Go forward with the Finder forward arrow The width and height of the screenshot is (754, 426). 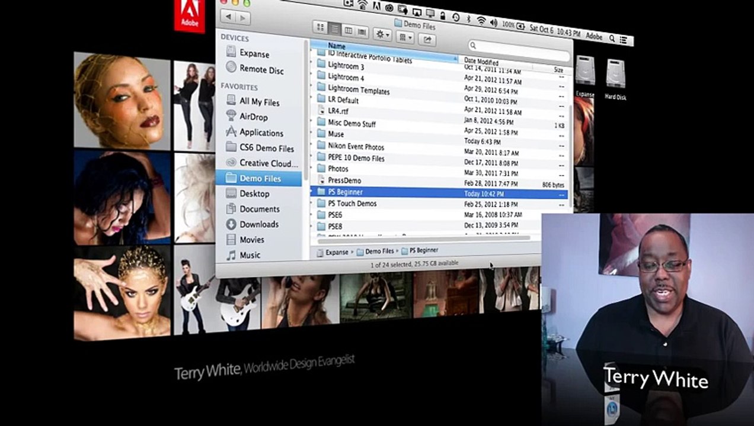click(243, 18)
